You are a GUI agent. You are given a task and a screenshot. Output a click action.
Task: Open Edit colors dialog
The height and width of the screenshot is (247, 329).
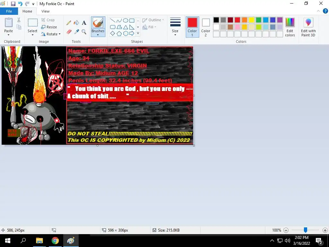[x=290, y=27]
